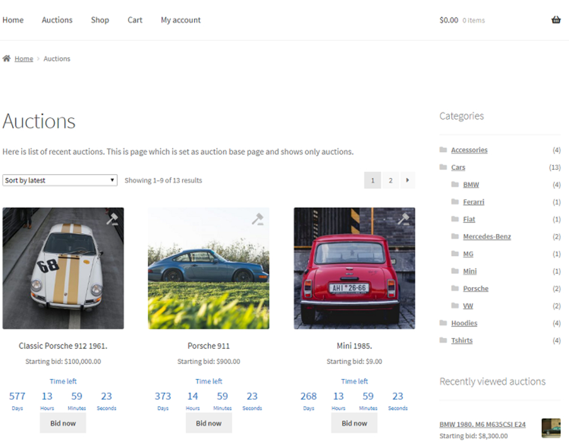This screenshot has width=569, height=442.
Task: Open the Sort by latest dropdown
Action: coord(60,180)
